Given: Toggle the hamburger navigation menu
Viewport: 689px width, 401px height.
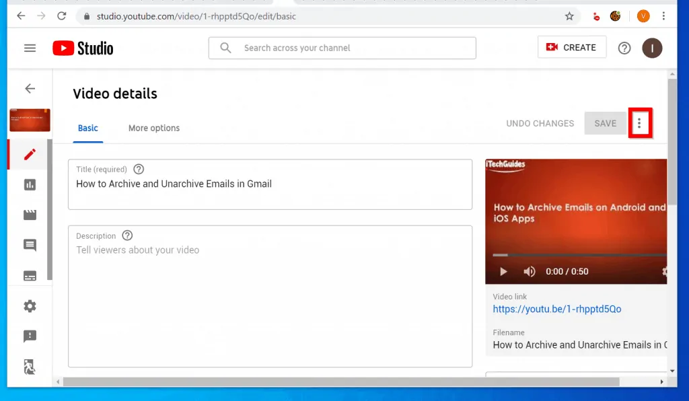Looking at the screenshot, I should (29, 48).
